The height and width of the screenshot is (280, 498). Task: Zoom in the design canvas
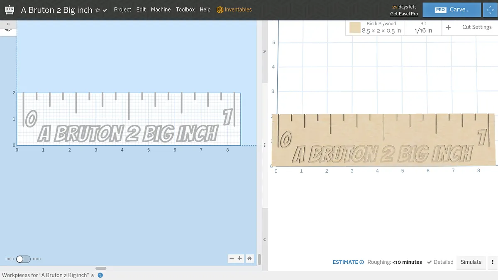pos(240,258)
